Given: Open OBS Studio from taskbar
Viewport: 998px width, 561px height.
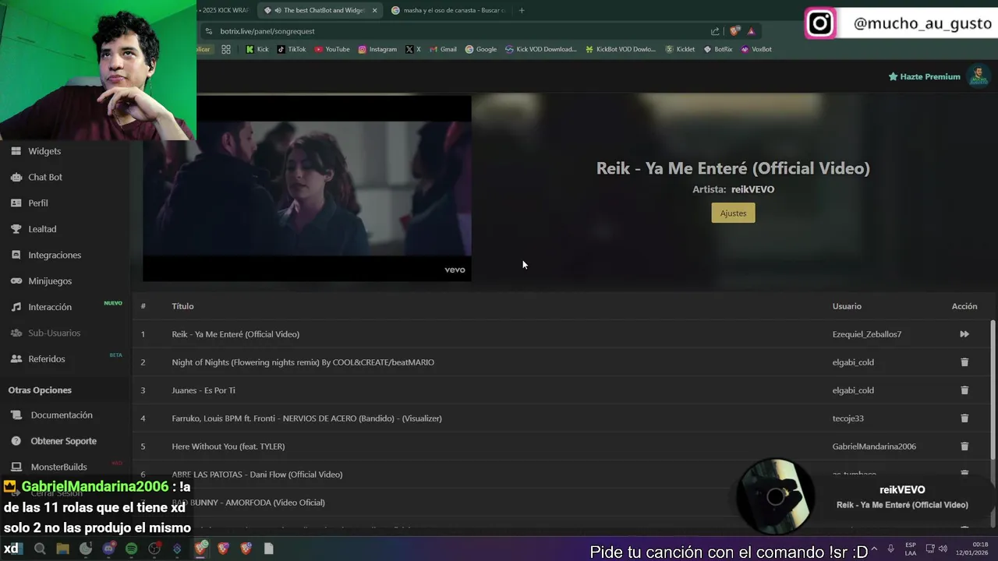Looking at the screenshot, I should (x=154, y=549).
